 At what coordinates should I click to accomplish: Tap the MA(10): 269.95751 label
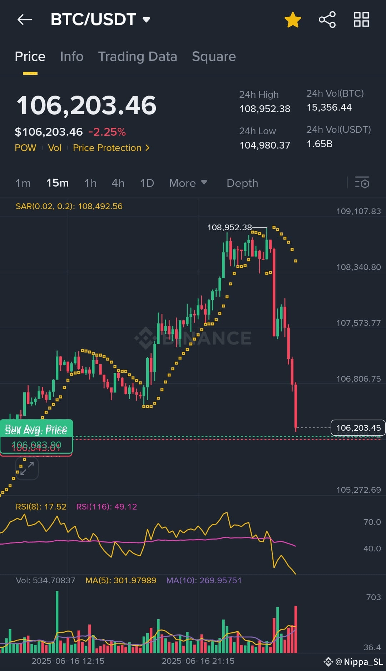pyautogui.click(x=204, y=580)
